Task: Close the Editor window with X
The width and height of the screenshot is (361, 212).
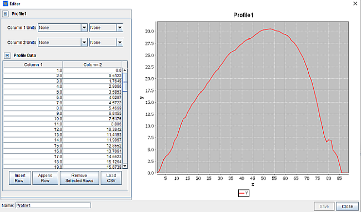Action: pos(355,3)
